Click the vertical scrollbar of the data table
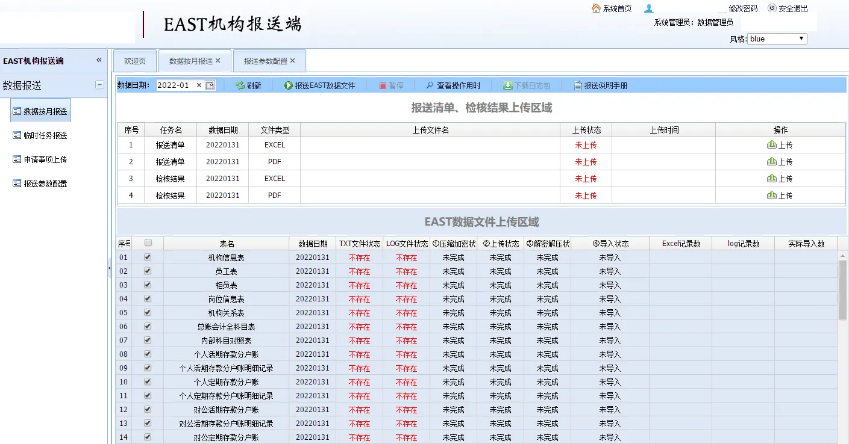Viewport: 849px width, 444px height. click(842, 289)
